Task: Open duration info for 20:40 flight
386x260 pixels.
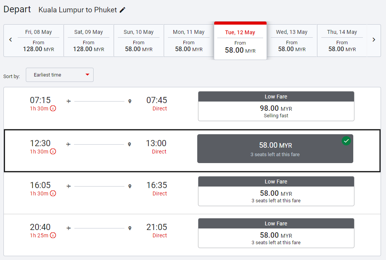Action: click(53, 235)
